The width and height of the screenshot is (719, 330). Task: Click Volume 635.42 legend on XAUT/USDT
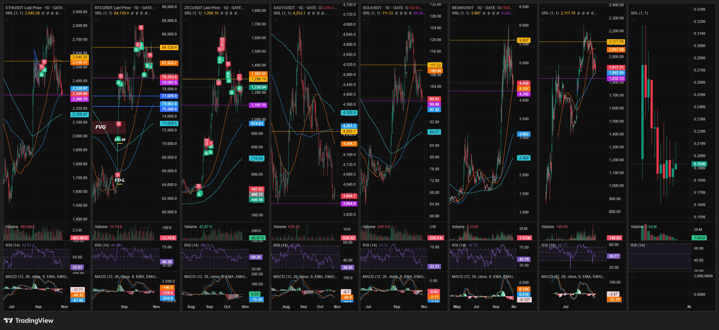tap(286, 227)
